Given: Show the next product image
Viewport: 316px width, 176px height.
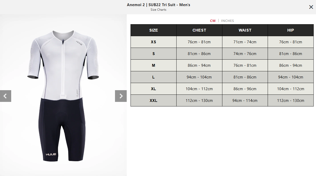Looking at the screenshot, I should click(121, 96).
